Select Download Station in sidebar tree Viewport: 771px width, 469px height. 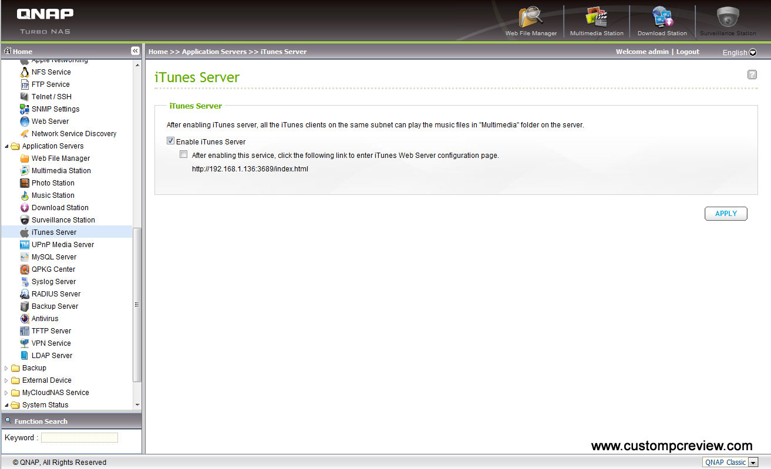pos(60,208)
